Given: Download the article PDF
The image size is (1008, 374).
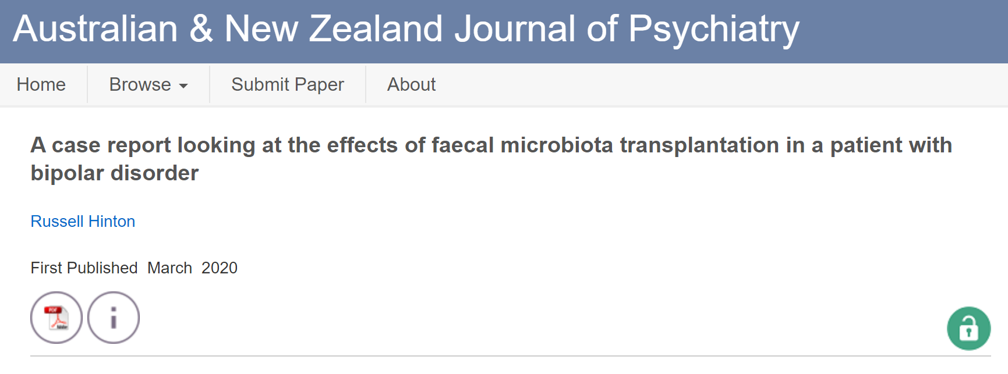Looking at the screenshot, I should [56, 318].
